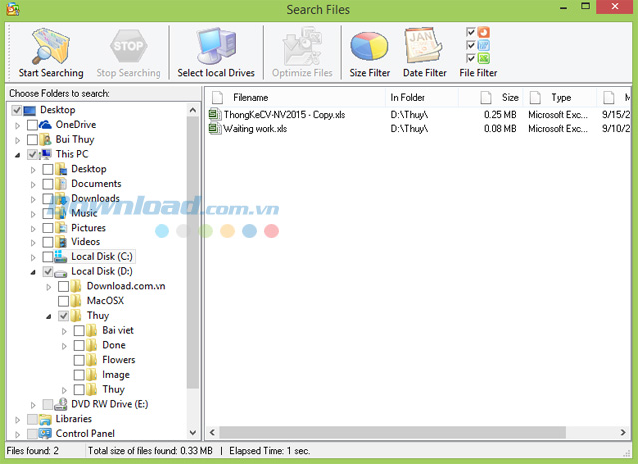Screen dimensions: 638x464
Task: Click the Start Searching toolbar icon
Action: coord(51,46)
